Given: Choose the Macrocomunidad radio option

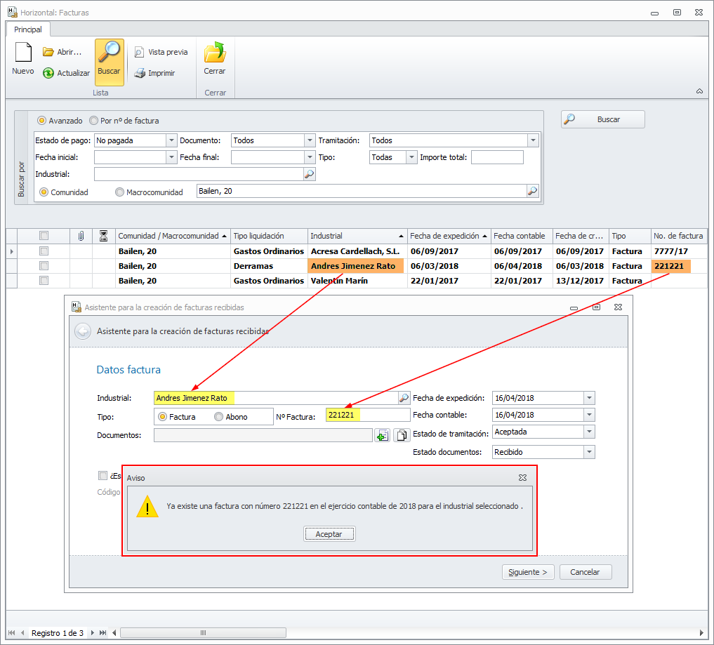Looking at the screenshot, I should (119, 192).
